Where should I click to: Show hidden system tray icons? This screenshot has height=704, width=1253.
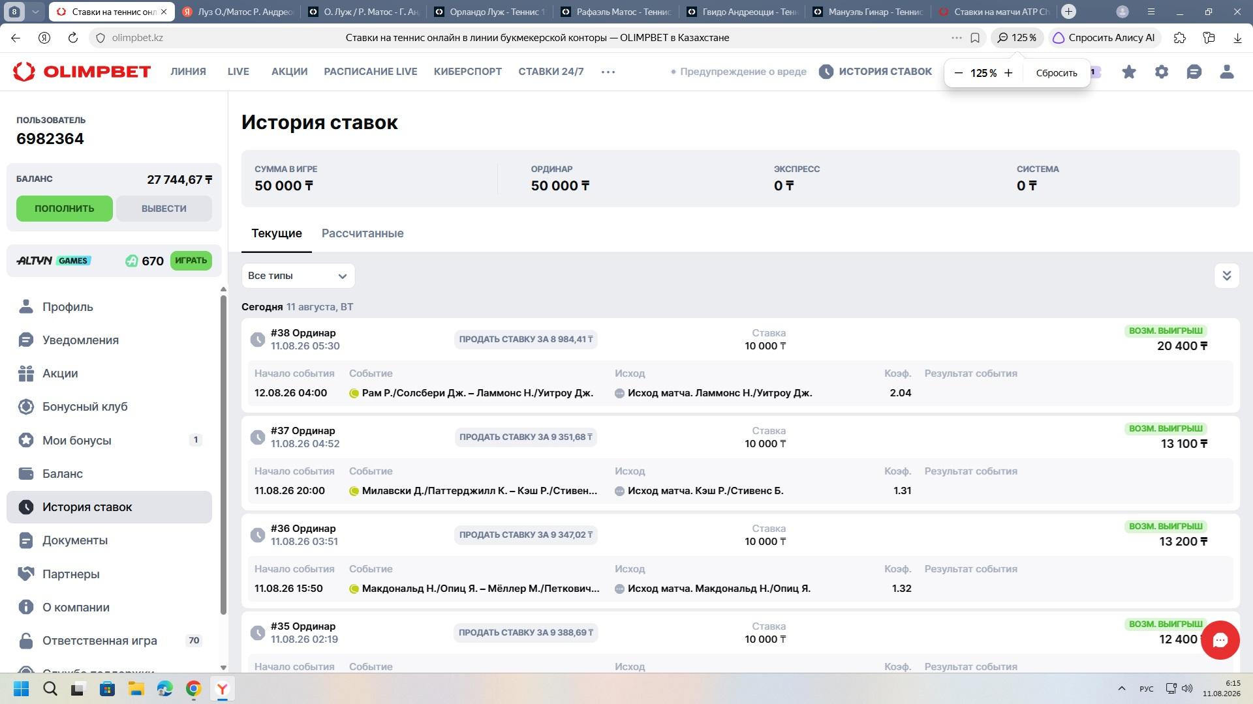(x=1122, y=689)
